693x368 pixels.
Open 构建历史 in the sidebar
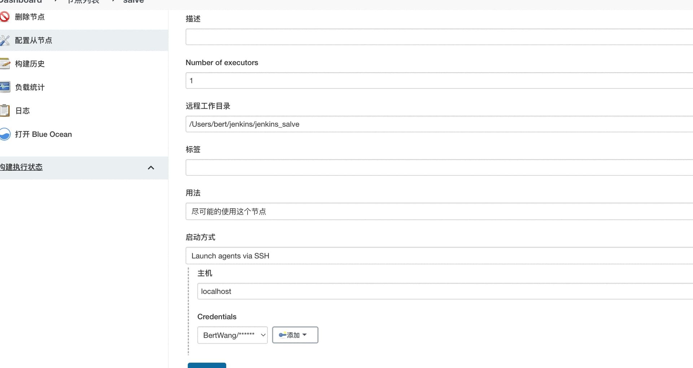(x=30, y=64)
